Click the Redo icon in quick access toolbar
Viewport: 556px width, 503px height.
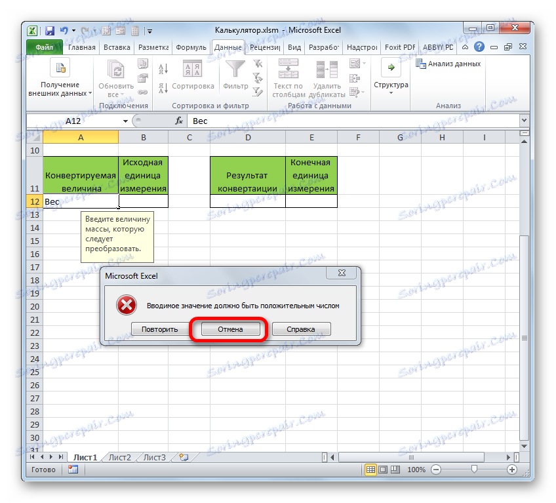click(x=85, y=31)
